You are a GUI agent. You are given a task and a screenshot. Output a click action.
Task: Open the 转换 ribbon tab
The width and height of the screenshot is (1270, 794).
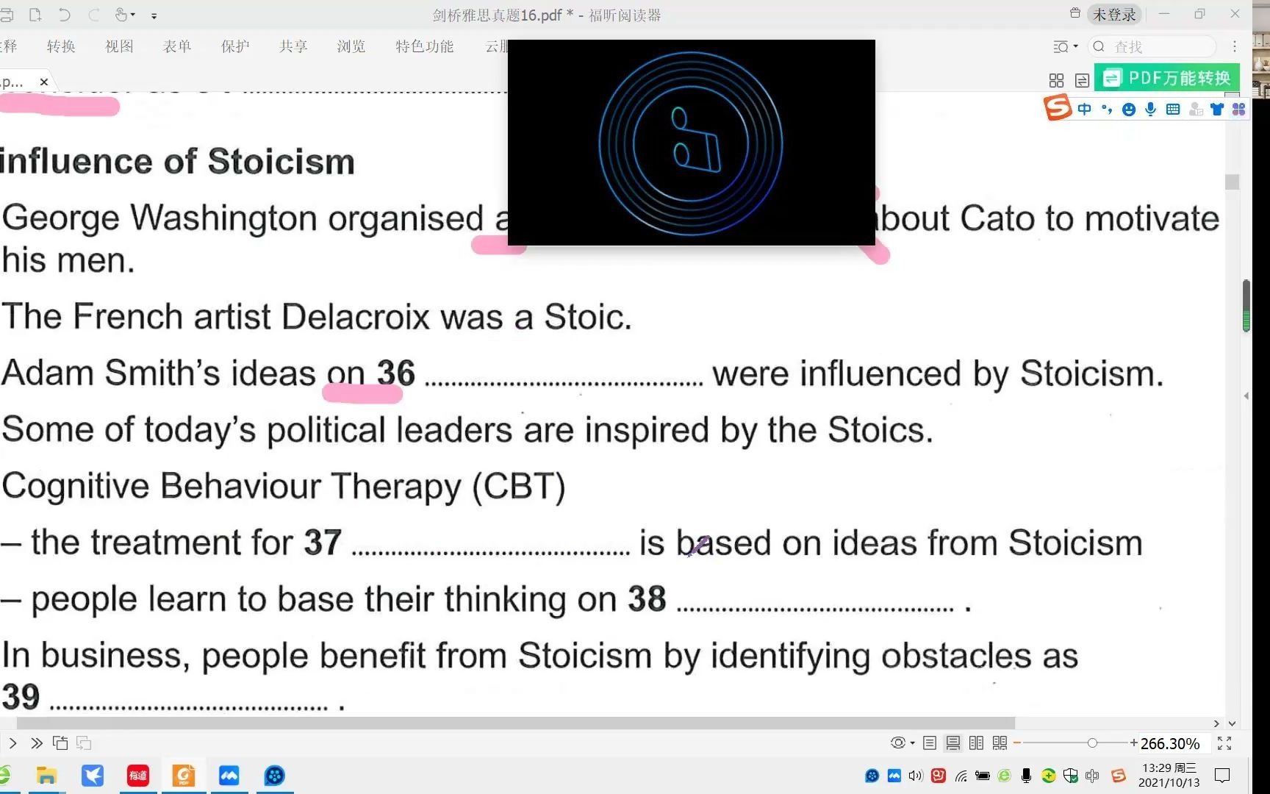point(61,46)
